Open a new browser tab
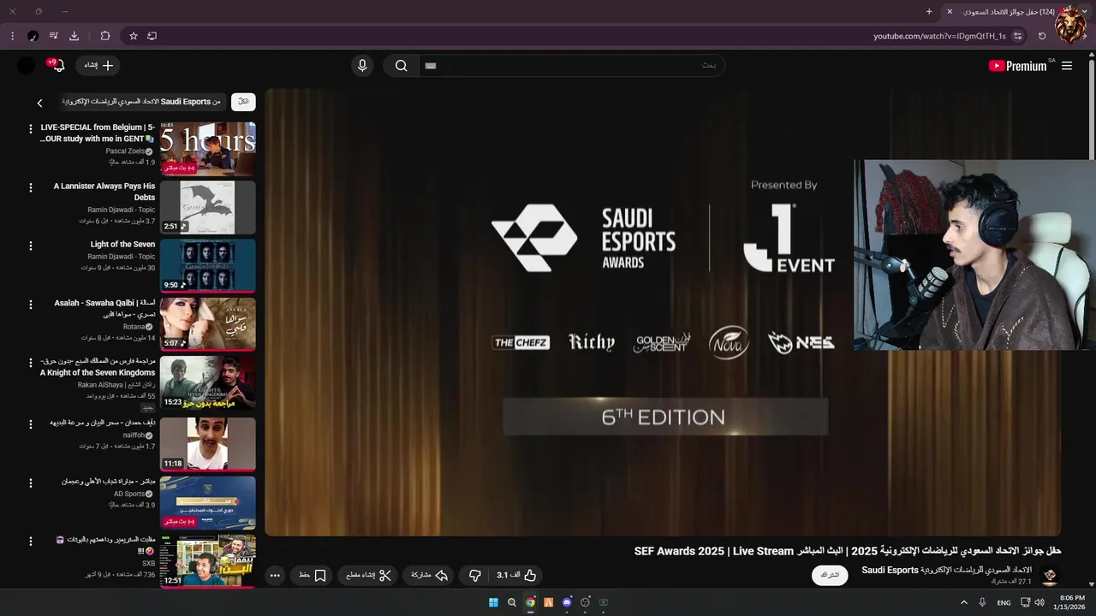The image size is (1096, 616). coord(929,12)
